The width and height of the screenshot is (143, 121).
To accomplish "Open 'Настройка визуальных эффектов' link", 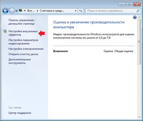I will pyautogui.click(x=23, y=33).
